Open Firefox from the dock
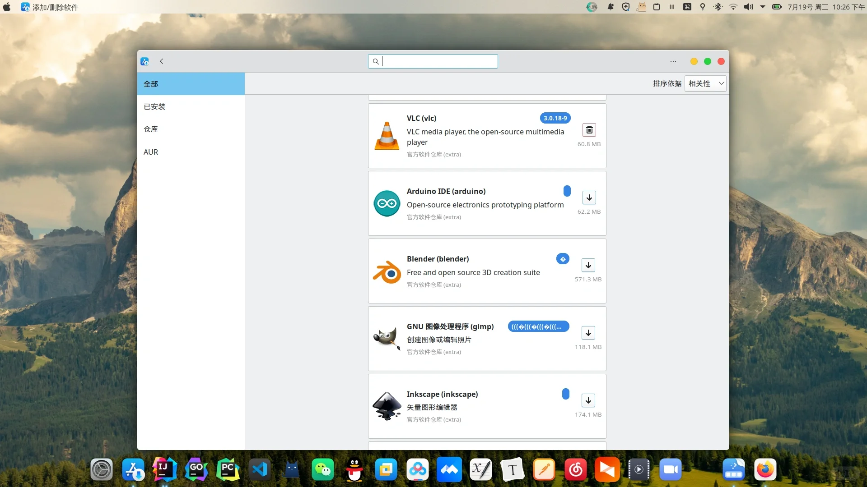 click(765, 469)
